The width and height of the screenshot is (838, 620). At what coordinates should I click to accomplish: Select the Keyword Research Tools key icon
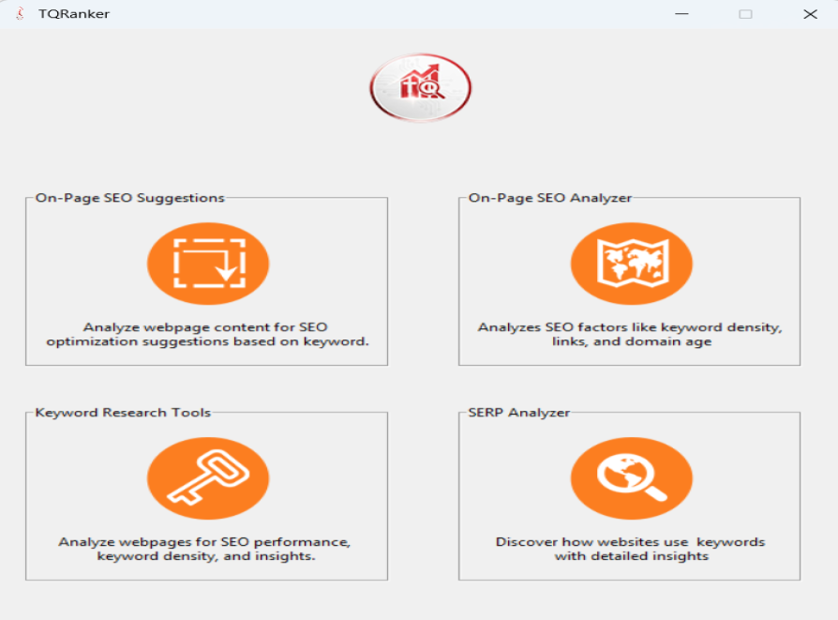207,478
